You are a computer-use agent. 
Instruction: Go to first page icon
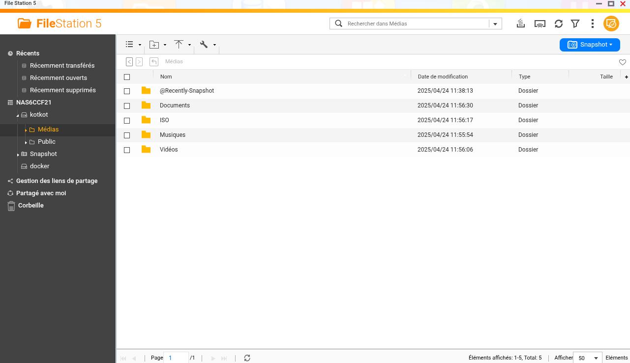tap(123, 359)
